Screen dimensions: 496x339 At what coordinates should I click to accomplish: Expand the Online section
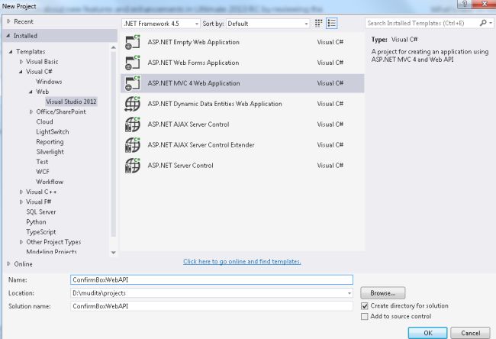(8, 263)
